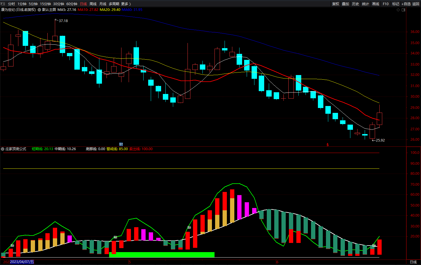Open the 多周期 multi-period view
This screenshot has height=265, width=421.
(114, 4)
